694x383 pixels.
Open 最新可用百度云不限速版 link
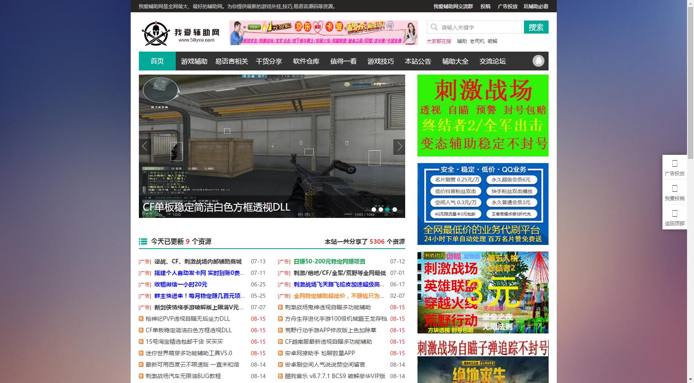click(192, 365)
